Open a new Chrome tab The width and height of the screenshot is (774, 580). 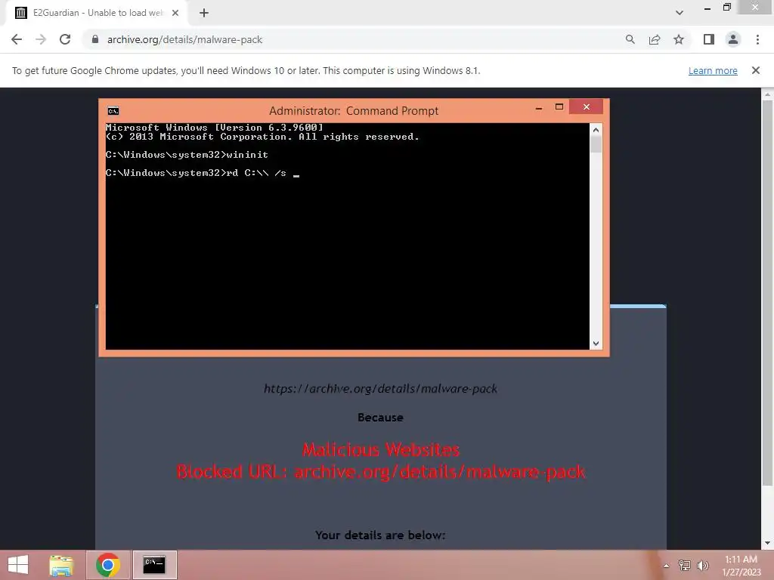(x=204, y=14)
